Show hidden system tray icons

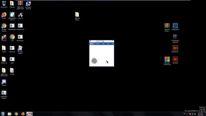coord(187,114)
